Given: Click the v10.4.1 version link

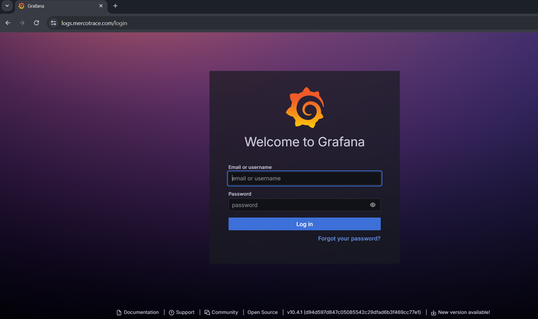Looking at the screenshot, I should [x=354, y=312].
